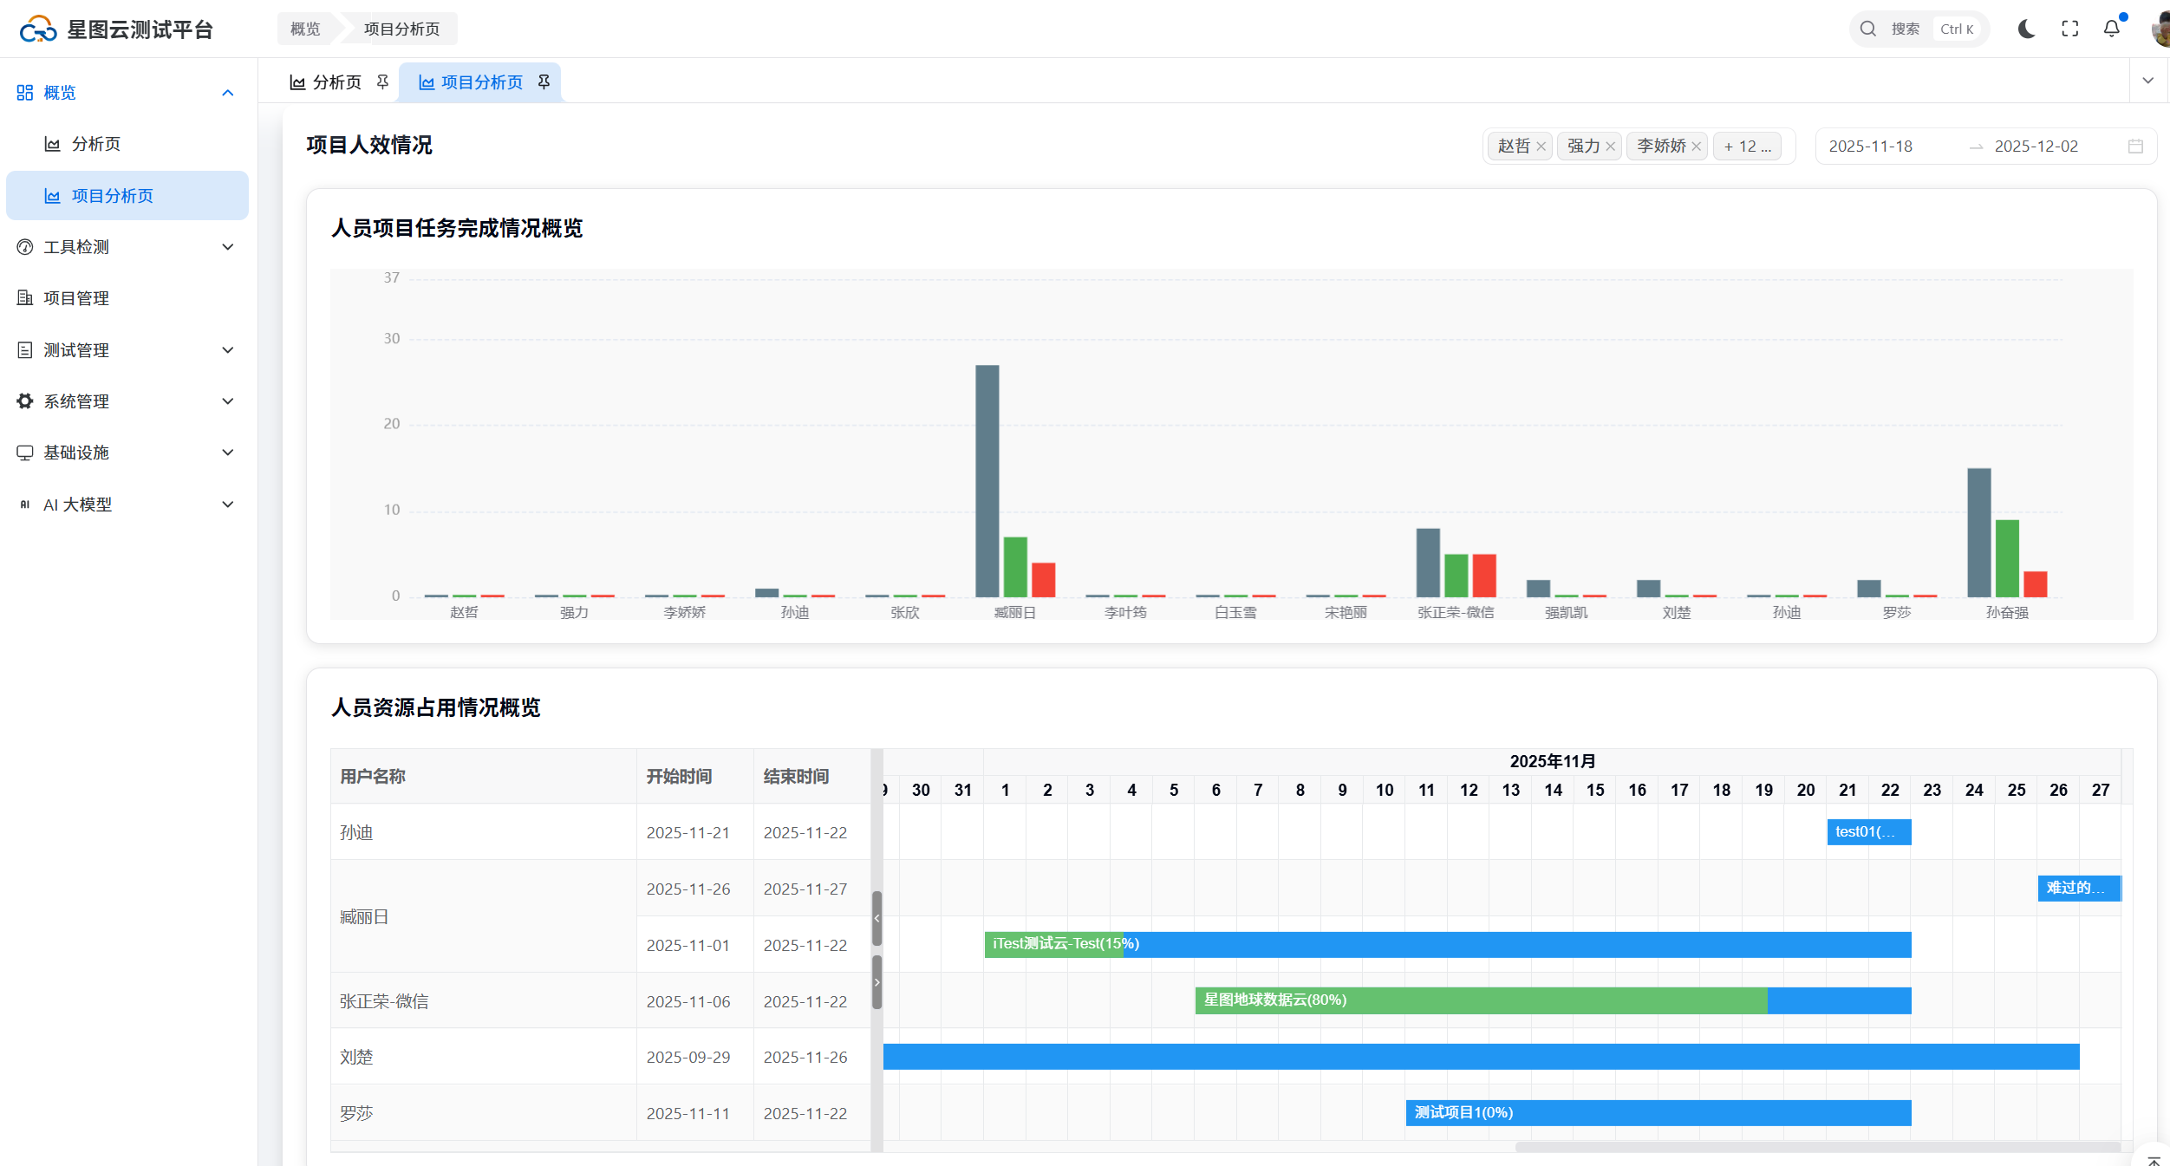Remove 赵哲 tag from filter

click(1541, 147)
